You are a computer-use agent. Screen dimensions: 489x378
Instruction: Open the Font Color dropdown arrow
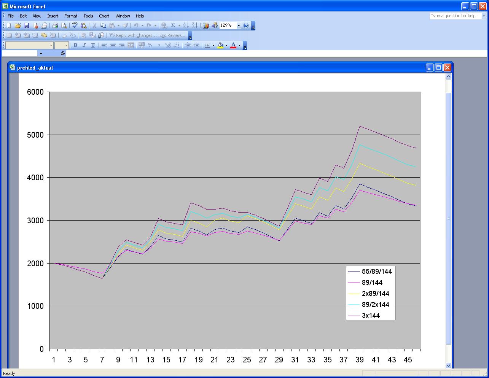[239, 45]
